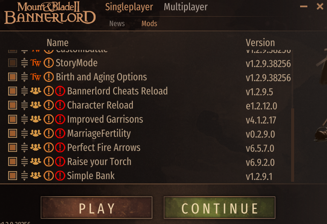Toggle the Character Reload mod checkbox
Image resolution: width=327 pixels, height=224 pixels.
(12, 105)
